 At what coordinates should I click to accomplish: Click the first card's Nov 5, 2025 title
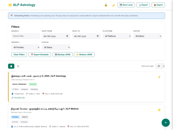point(39,76)
